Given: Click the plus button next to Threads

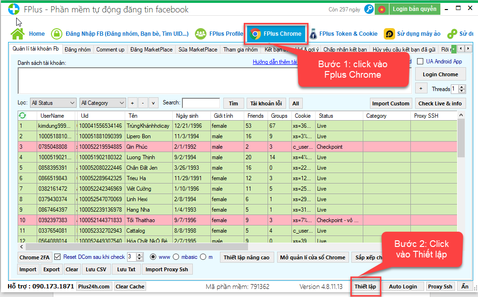Looking at the screenshot, I should pos(421,89).
